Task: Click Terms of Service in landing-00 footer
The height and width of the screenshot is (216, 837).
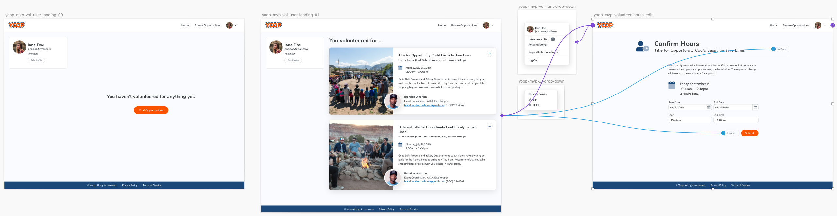Action: click(152, 185)
